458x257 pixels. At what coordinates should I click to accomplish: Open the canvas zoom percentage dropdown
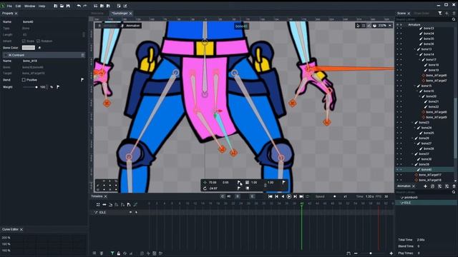click(390, 26)
